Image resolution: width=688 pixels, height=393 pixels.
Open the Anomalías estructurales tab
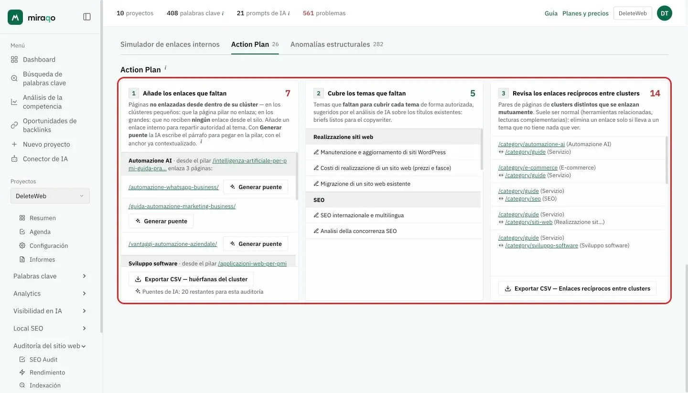click(x=337, y=44)
